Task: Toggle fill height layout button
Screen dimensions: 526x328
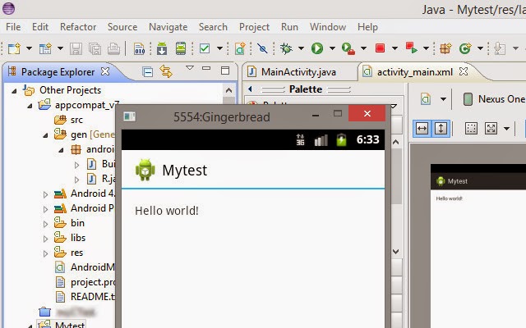Action: point(441,128)
